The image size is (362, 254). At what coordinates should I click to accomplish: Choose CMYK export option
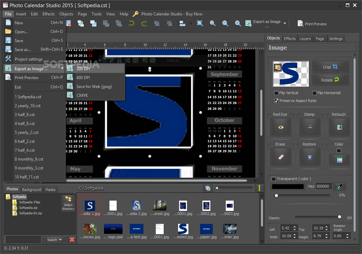pos(95,95)
